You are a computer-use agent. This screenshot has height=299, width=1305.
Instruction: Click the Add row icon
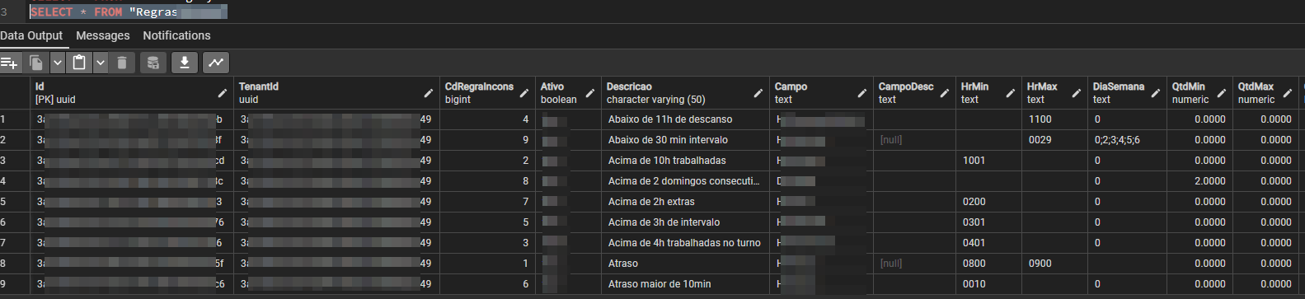pos(10,63)
